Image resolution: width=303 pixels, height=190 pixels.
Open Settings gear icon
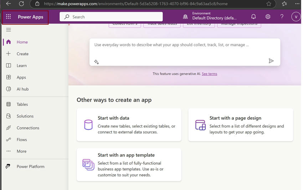point(268,17)
